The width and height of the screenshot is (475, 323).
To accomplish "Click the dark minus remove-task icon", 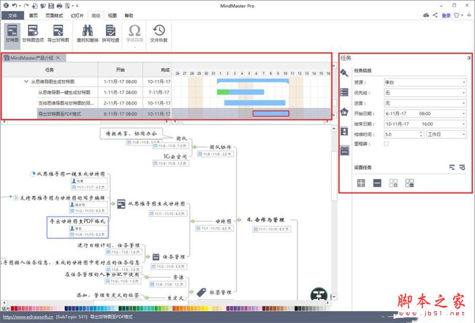I will [x=377, y=183].
